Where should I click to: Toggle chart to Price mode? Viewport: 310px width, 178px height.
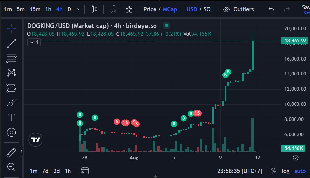point(150,9)
